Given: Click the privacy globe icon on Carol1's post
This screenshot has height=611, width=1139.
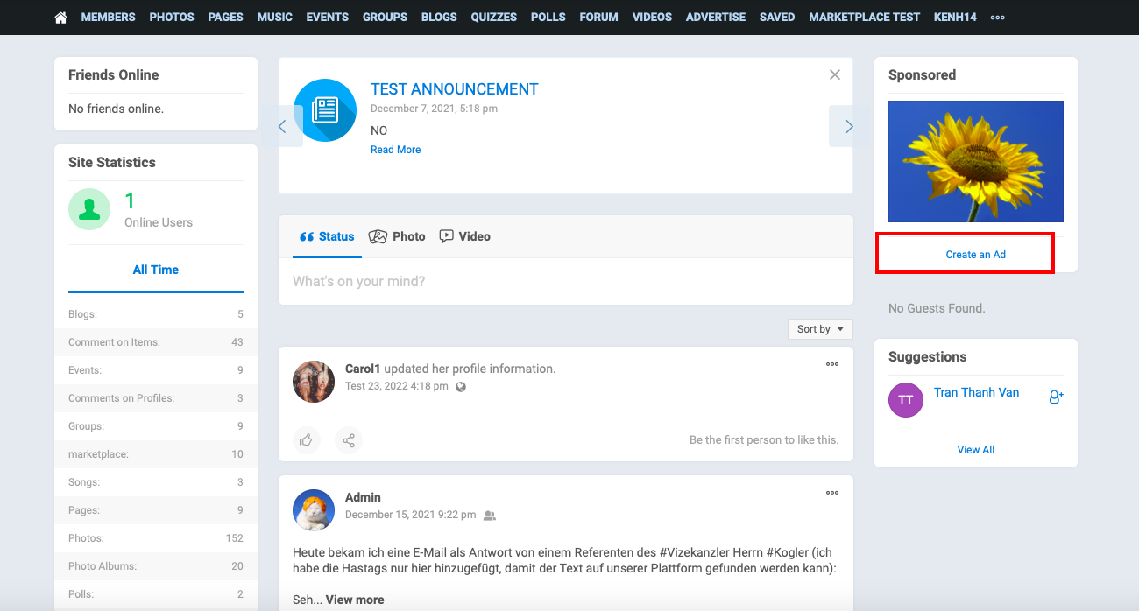Looking at the screenshot, I should (461, 386).
